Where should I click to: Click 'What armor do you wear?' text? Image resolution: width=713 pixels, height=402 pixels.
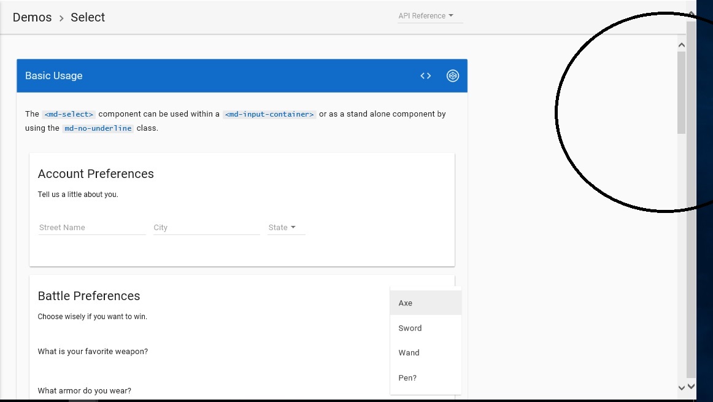[85, 390]
